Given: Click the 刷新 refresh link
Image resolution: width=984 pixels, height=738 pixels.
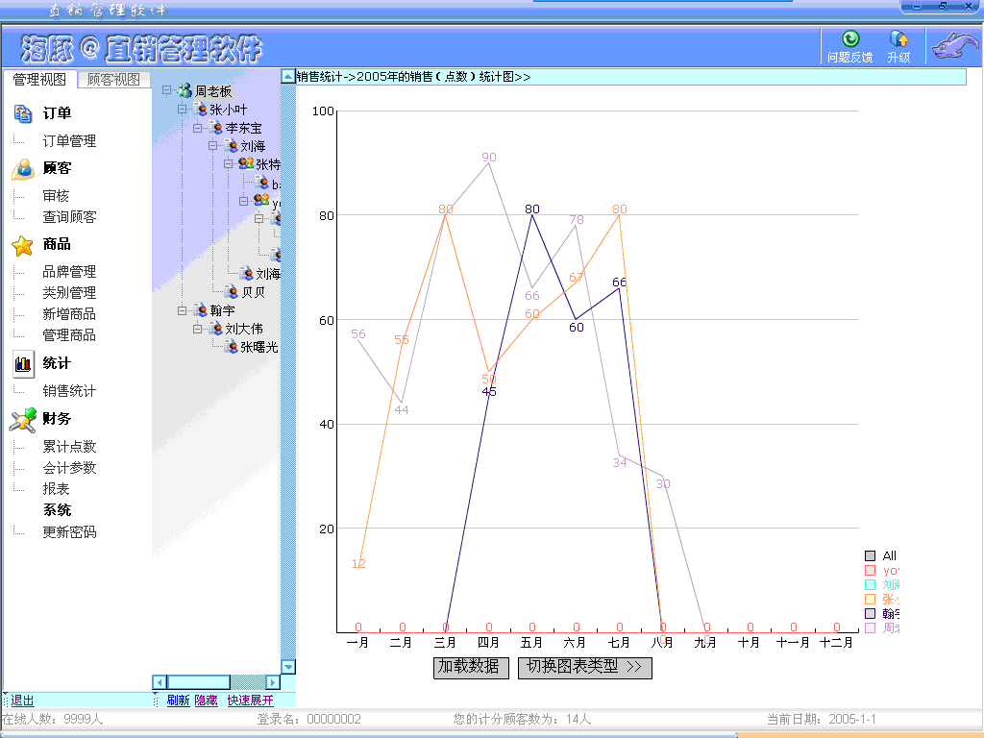Looking at the screenshot, I should pyautogui.click(x=178, y=701).
